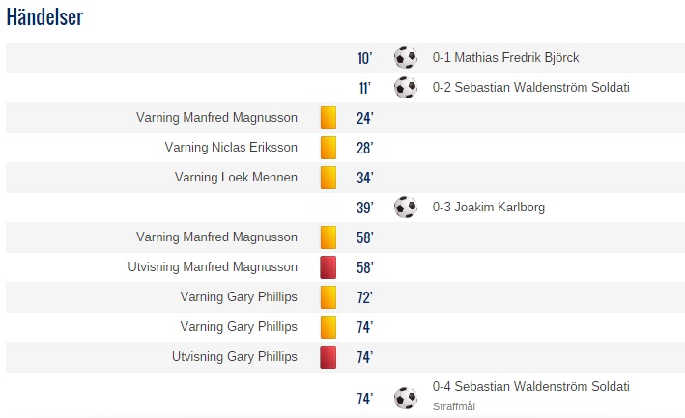685x418 pixels.
Task: Click the 39' minute marker
Action: (x=365, y=208)
